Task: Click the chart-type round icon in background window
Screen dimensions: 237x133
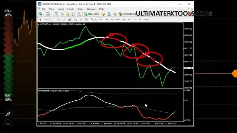Action: tap(8, 114)
